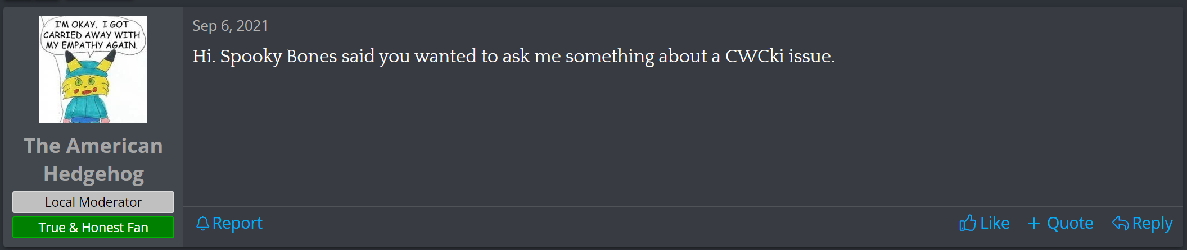Reply to the post via Reply text
Screen dimensions: 1187x250
pyautogui.click(x=1152, y=223)
